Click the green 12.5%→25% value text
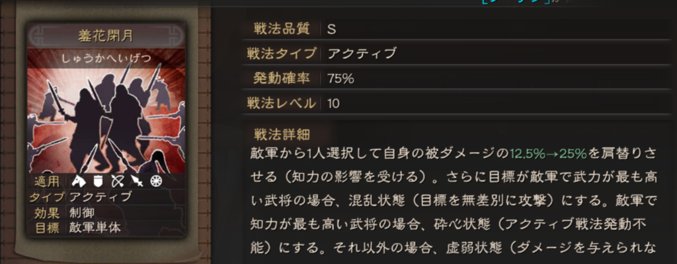Screen dimensions: 677x264 pos(548,154)
